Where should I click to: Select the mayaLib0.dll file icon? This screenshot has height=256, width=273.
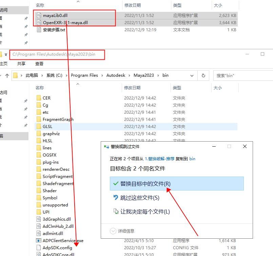pos(39,16)
